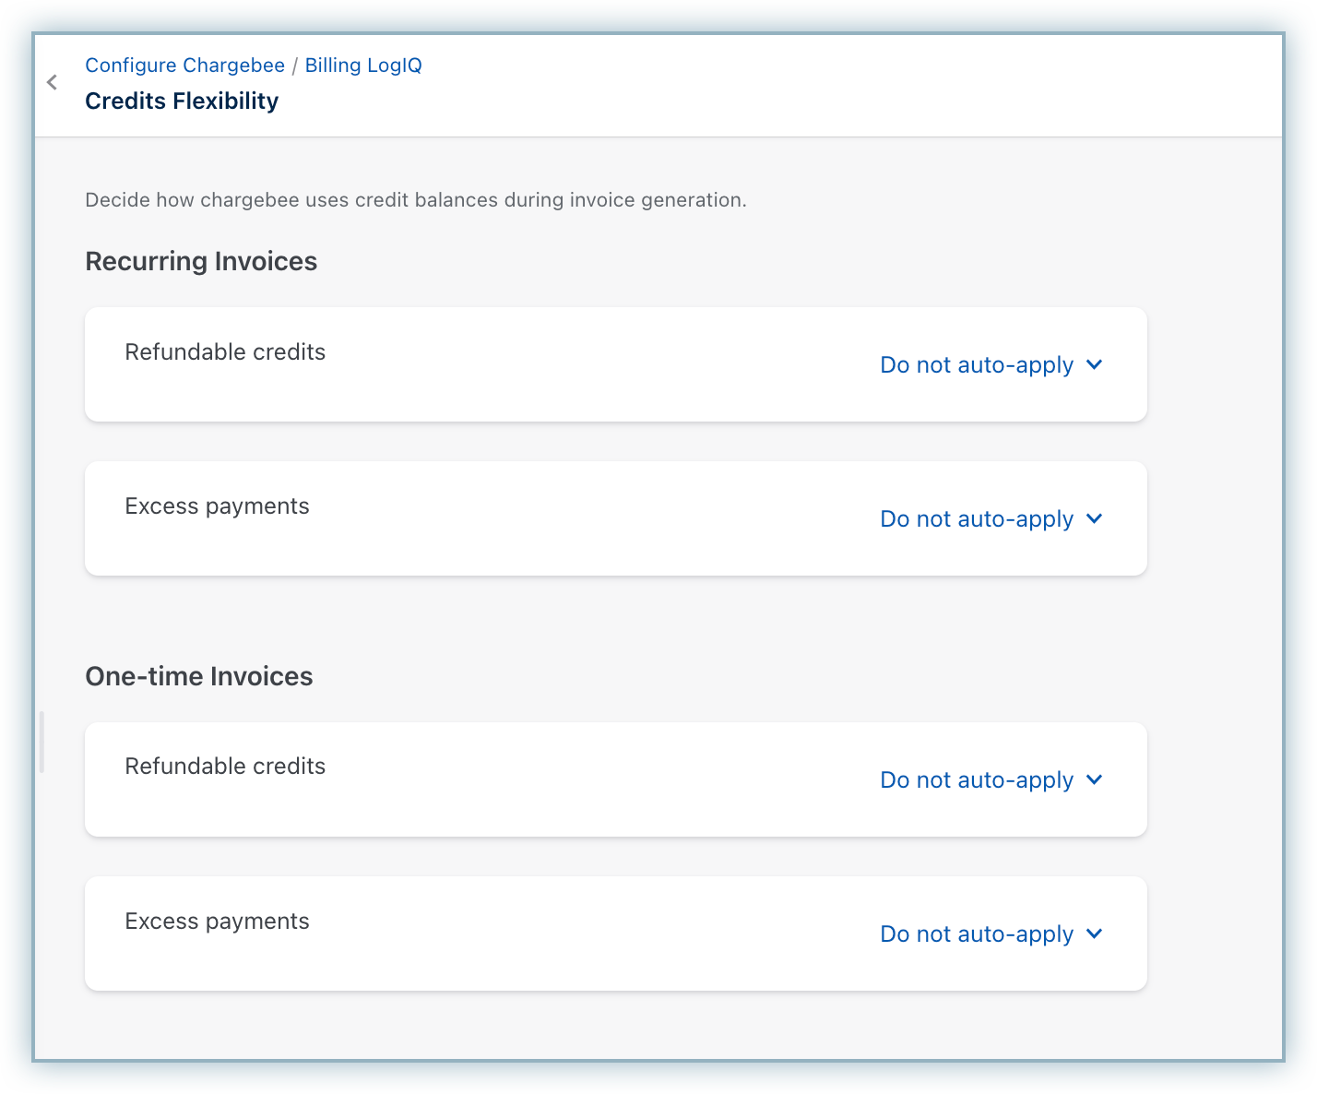The height and width of the screenshot is (1094, 1317).
Task: Click chevron icon for recurring Excess payments
Action: tap(1095, 519)
